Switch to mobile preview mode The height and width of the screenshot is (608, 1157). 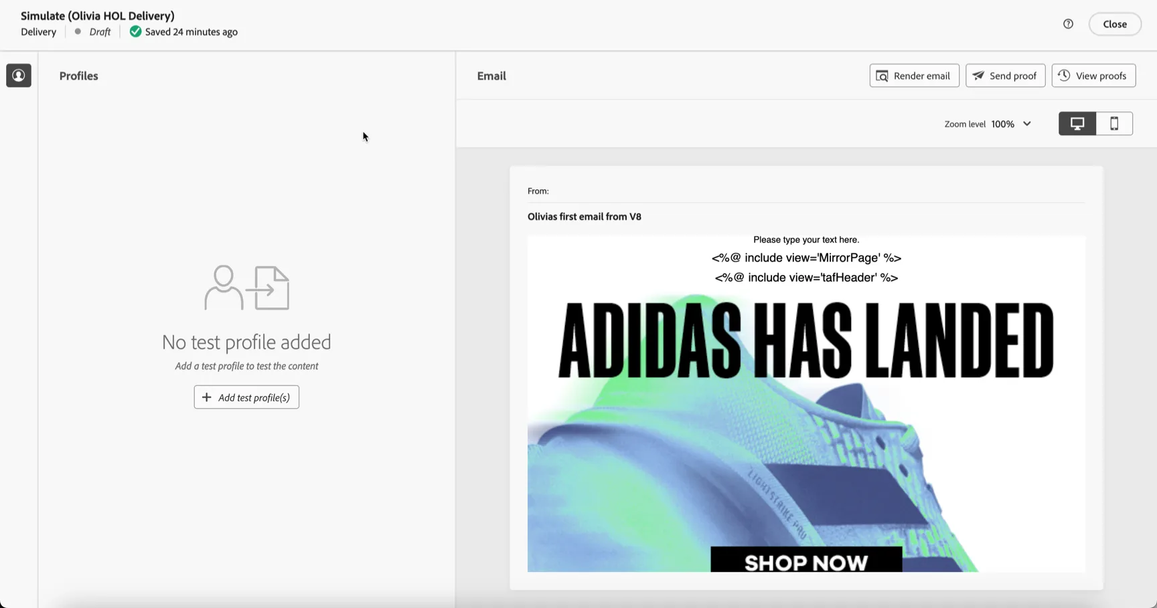tap(1114, 124)
